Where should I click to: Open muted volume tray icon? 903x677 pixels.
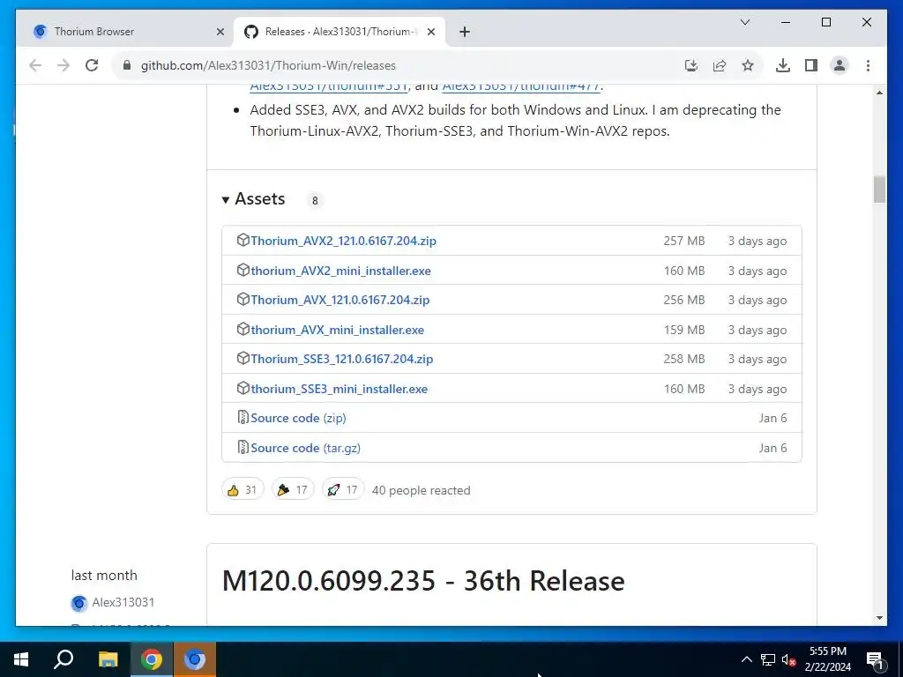(x=788, y=659)
